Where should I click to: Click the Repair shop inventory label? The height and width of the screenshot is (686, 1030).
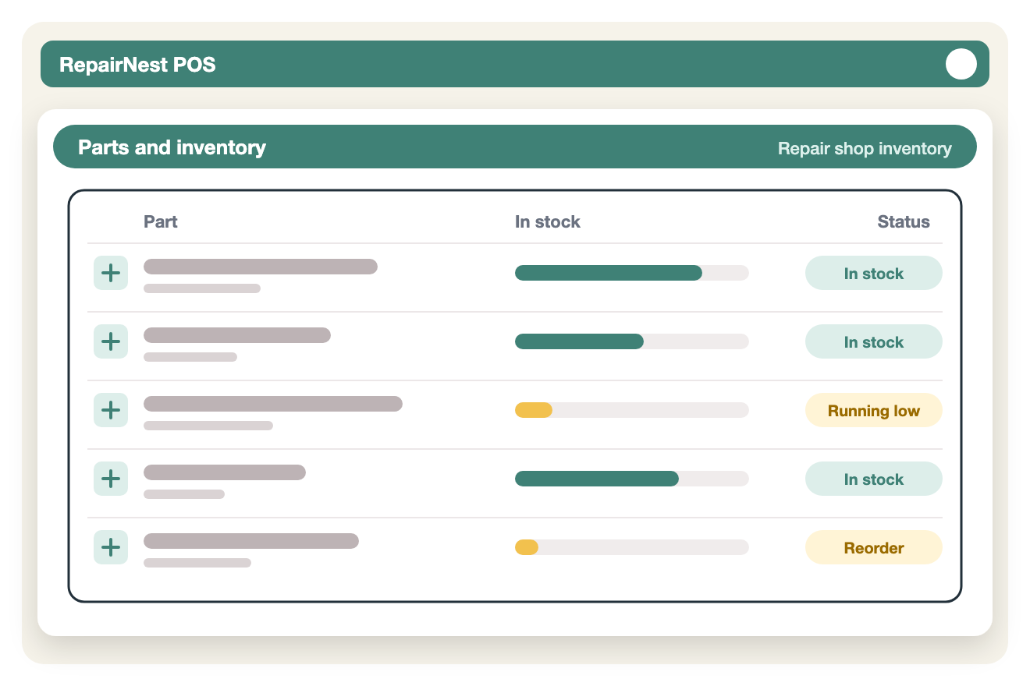click(x=865, y=148)
